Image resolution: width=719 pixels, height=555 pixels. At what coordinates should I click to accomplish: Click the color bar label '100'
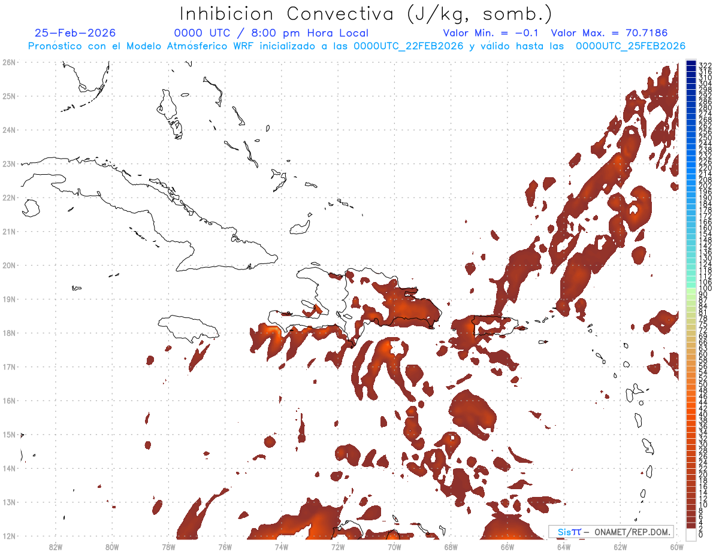point(705,289)
